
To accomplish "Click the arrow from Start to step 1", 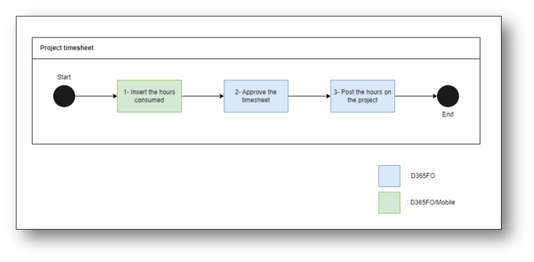I will [x=96, y=97].
